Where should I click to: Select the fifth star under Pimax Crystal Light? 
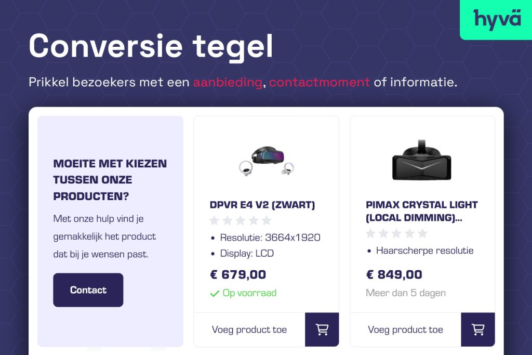click(422, 233)
